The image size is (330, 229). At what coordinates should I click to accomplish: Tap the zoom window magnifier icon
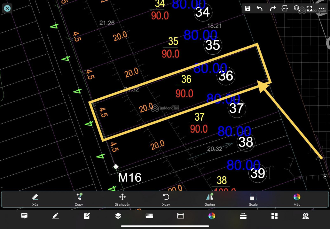coord(297,8)
